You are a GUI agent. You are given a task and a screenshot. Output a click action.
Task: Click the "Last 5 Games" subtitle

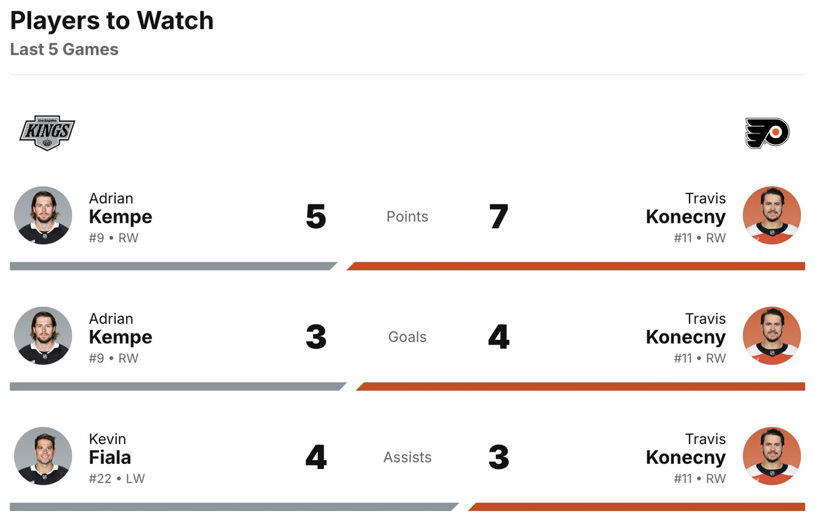point(64,50)
